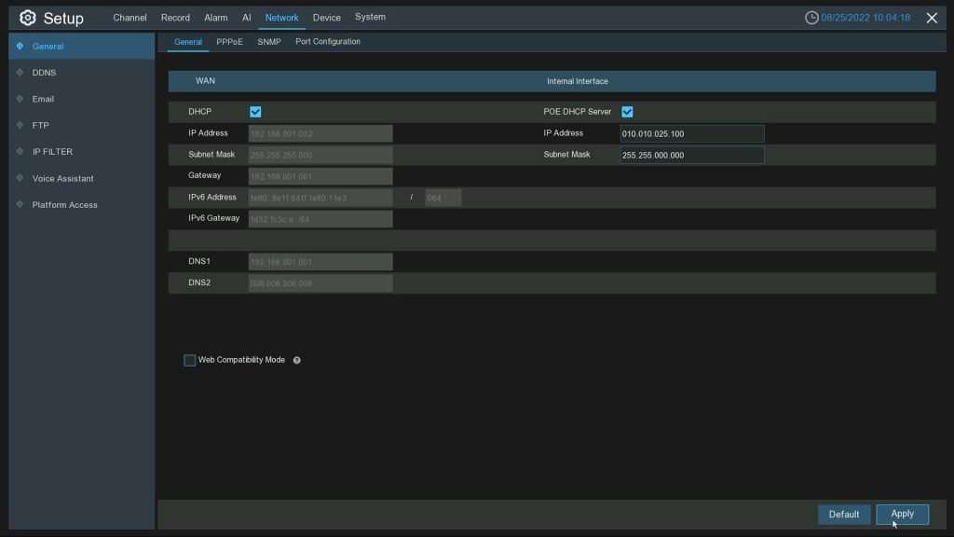Click the Web Compatibility Mode help icon
The height and width of the screenshot is (537, 954).
(297, 359)
